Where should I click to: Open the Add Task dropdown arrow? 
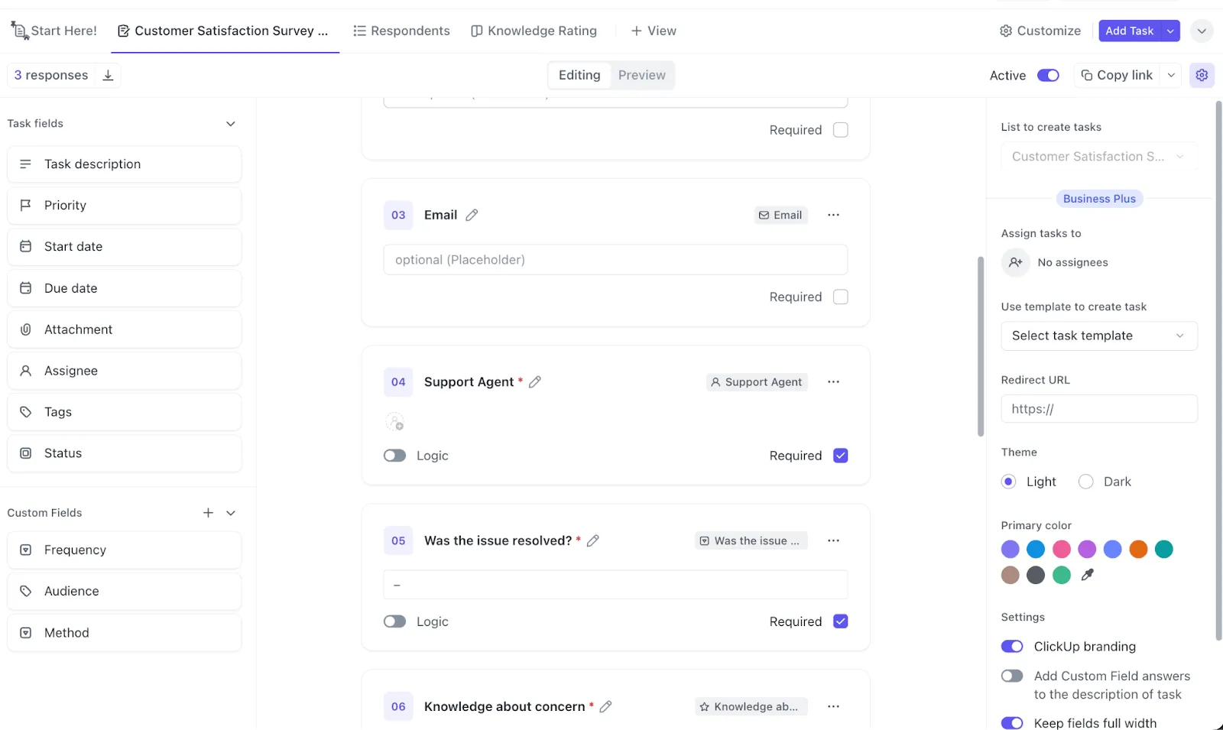[x=1170, y=31]
